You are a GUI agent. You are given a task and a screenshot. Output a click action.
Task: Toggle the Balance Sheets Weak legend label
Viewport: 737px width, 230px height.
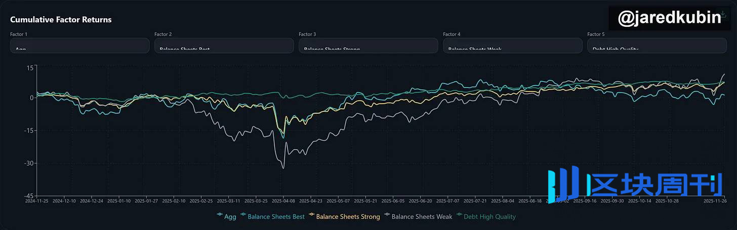coord(422,217)
